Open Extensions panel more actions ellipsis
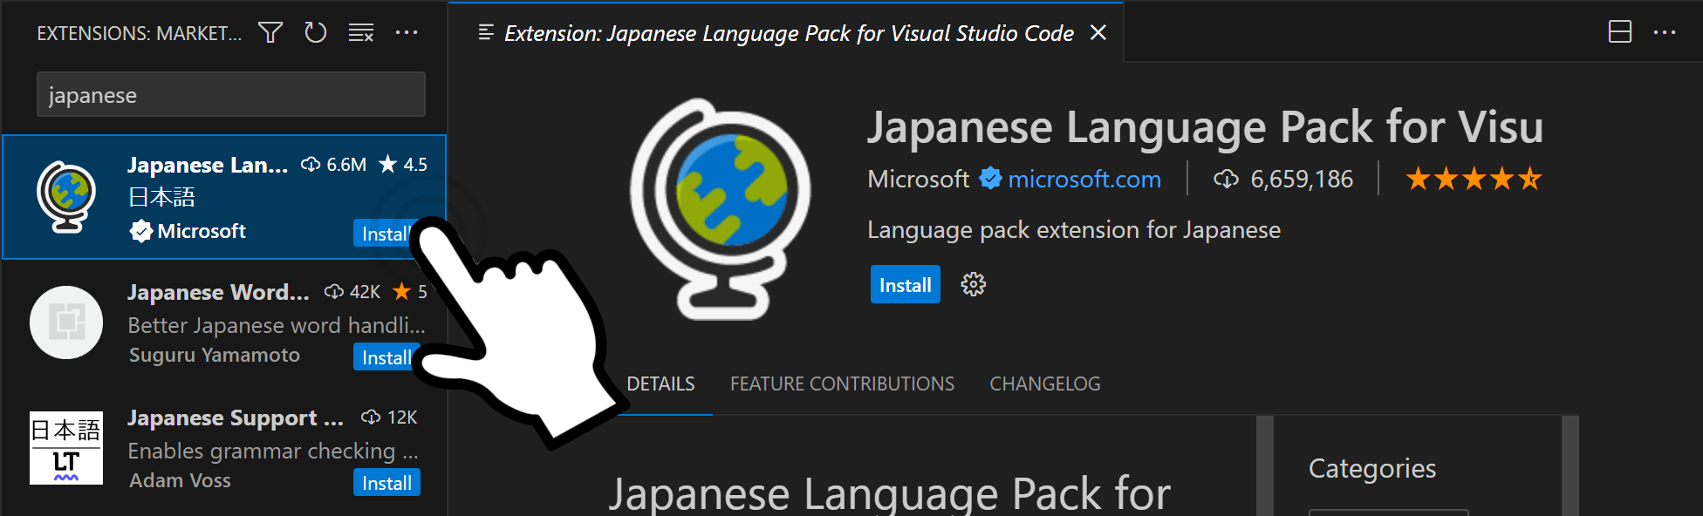The height and width of the screenshot is (516, 1703). (x=407, y=33)
